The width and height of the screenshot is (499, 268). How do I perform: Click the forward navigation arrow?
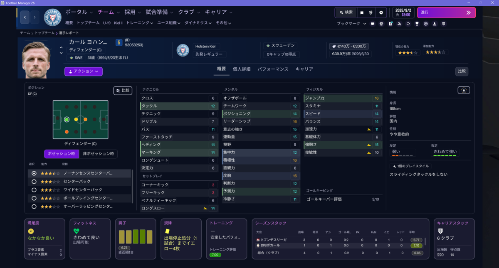pyautogui.click(x=35, y=17)
